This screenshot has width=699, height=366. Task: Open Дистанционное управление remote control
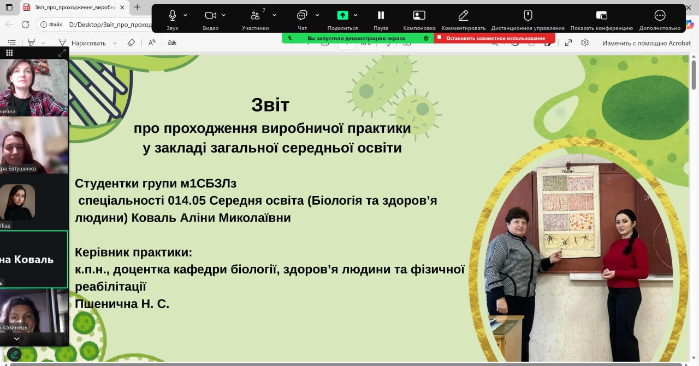(528, 15)
